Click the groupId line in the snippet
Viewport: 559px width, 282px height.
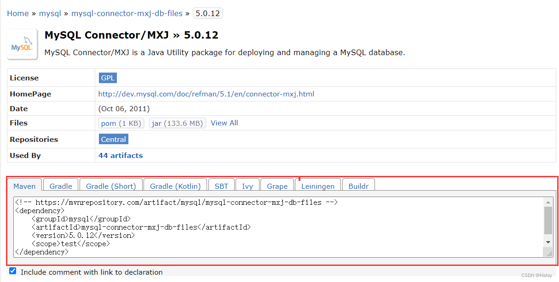click(x=81, y=219)
